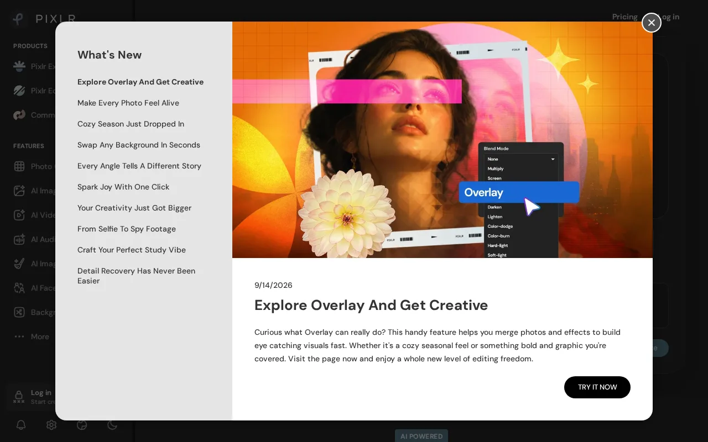Open the AI image paintbrush icon in sidebar
Screen dimensions: 708x442
click(19, 264)
